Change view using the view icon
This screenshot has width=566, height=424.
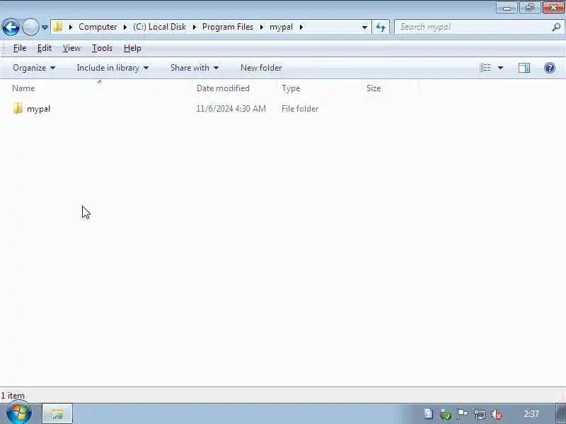tap(485, 68)
